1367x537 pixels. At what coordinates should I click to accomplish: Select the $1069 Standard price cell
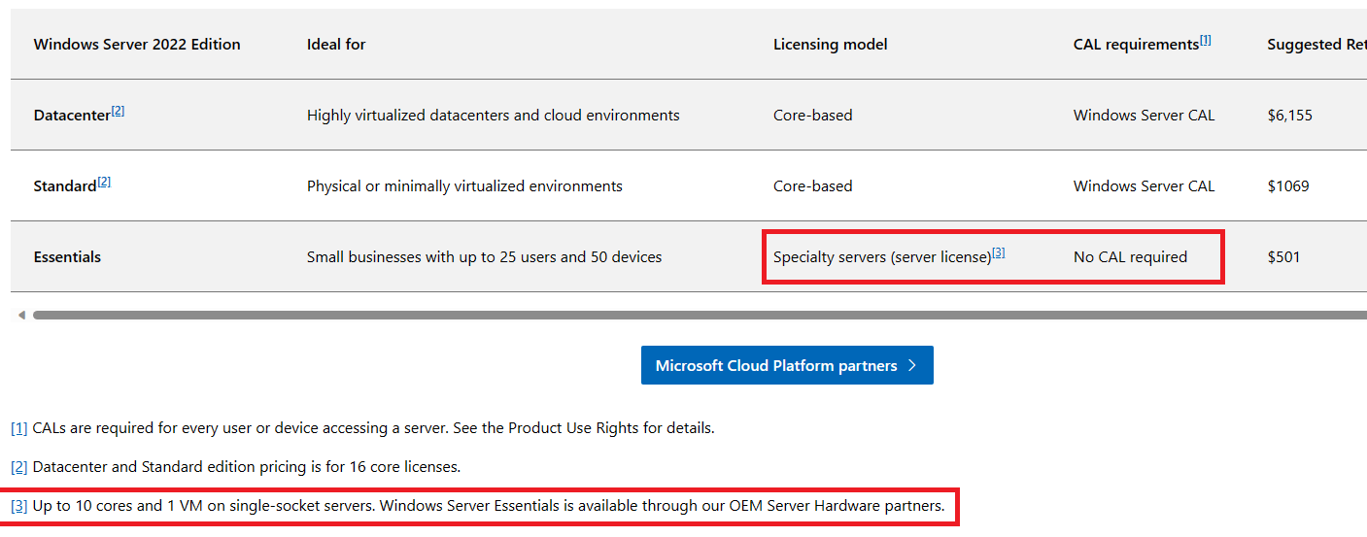pyautogui.click(x=1287, y=186)
